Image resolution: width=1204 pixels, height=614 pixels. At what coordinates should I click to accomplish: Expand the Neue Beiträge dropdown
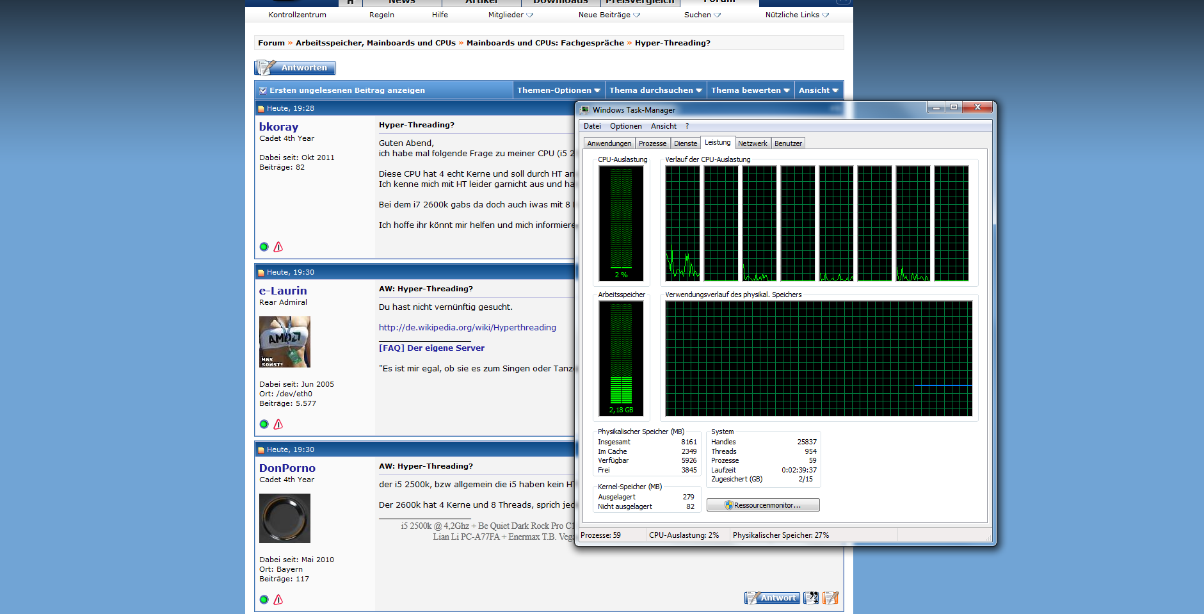click(609, 15)
